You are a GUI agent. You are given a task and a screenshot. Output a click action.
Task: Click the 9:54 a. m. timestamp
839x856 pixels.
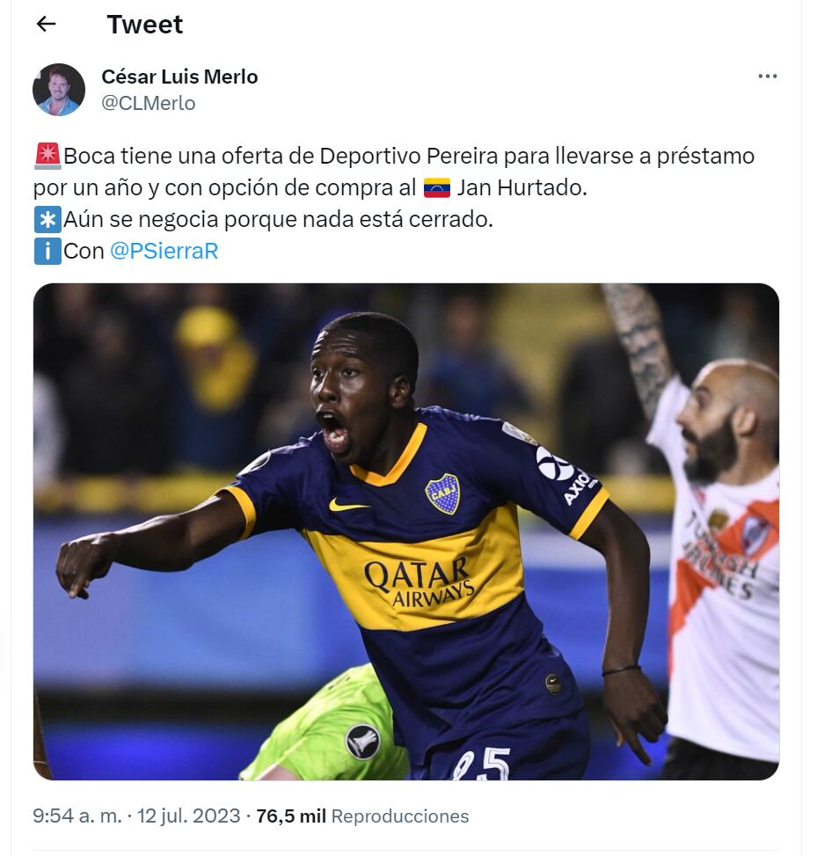[77, 816]
